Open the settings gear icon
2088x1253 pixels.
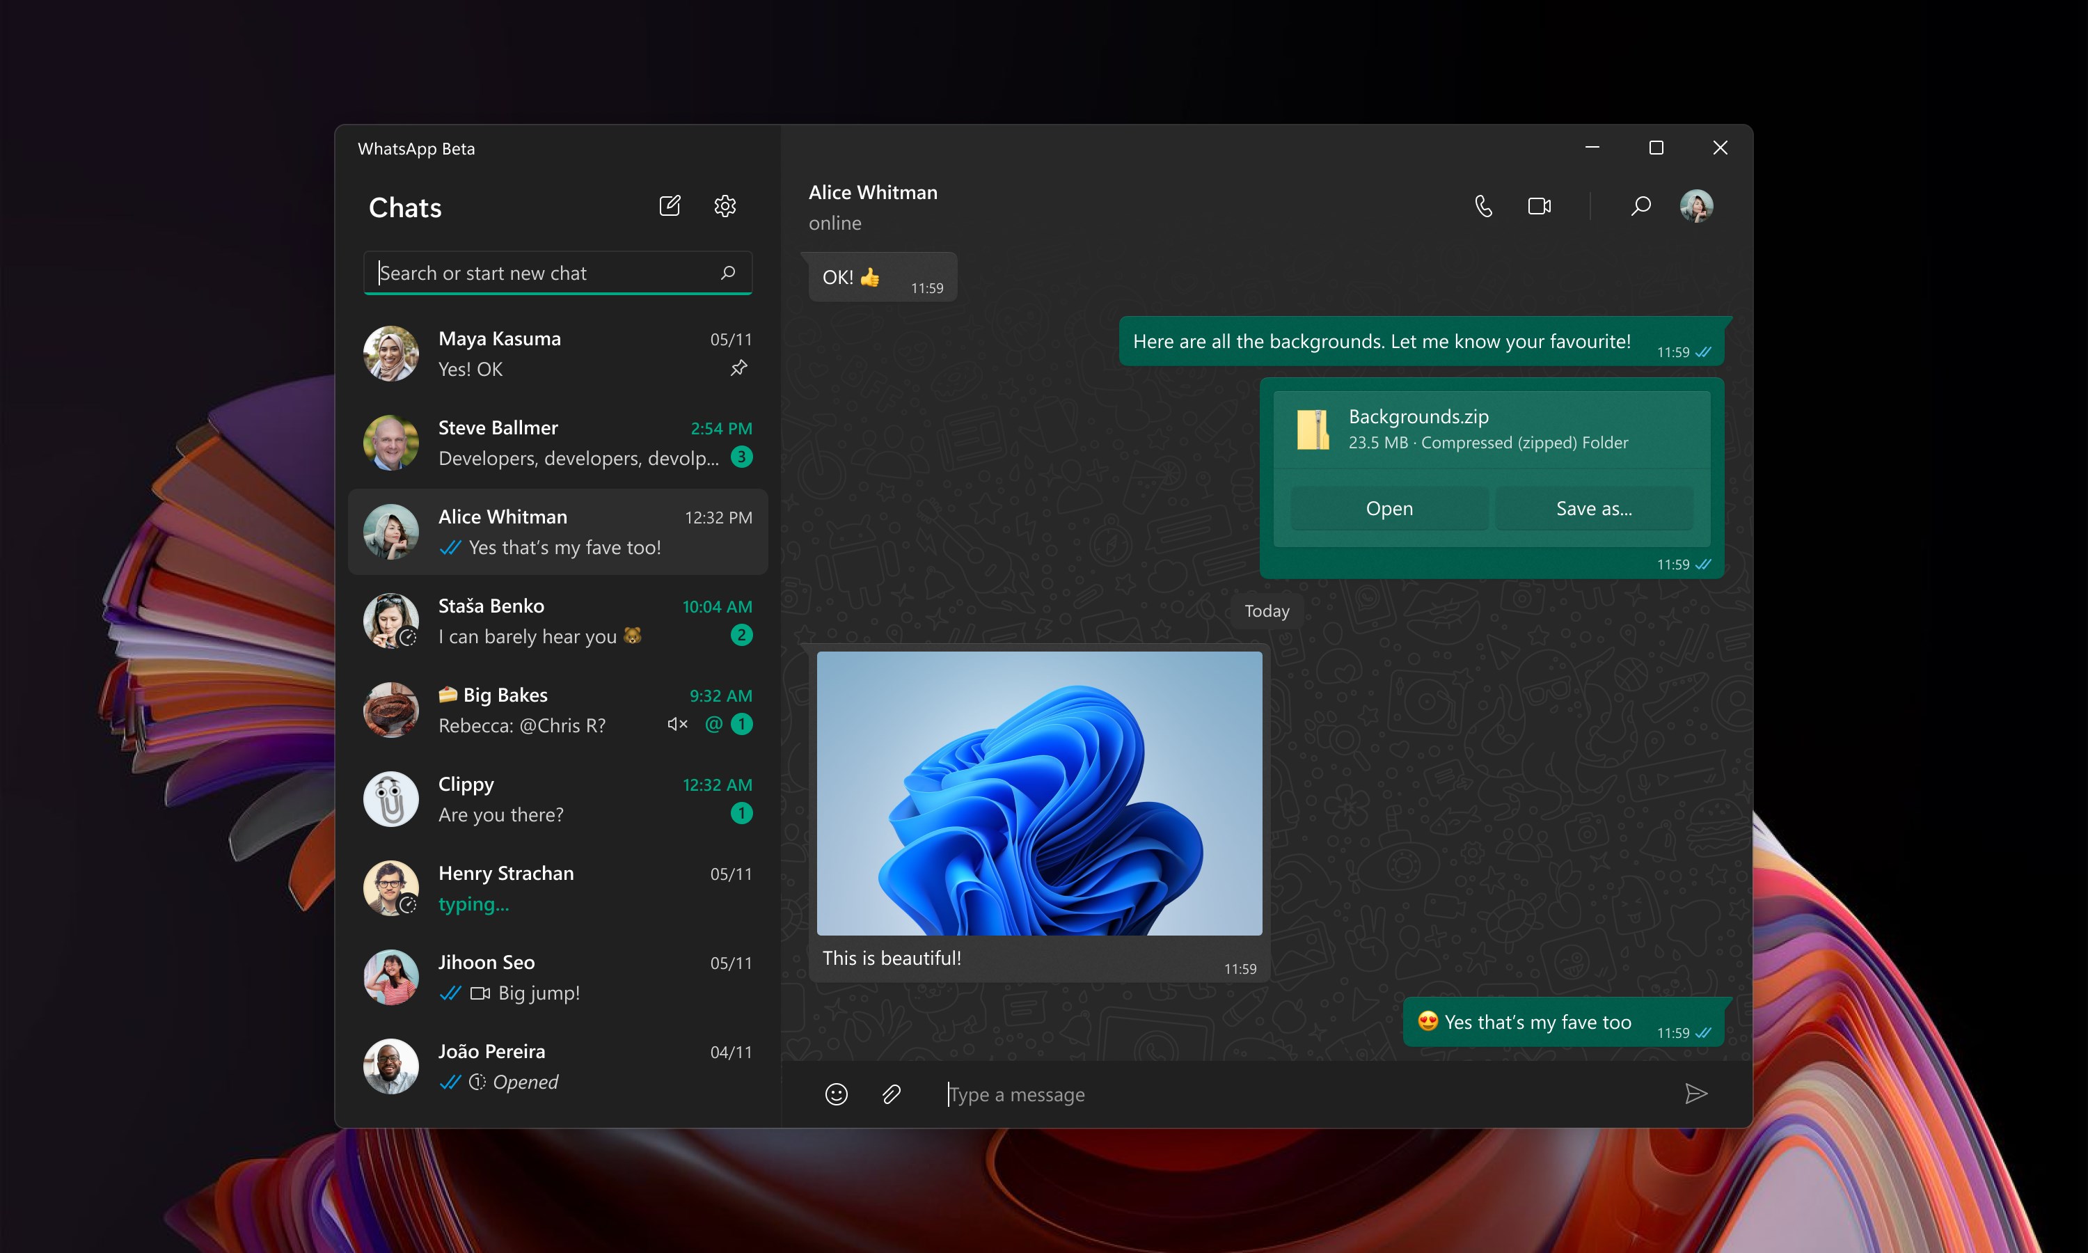click(725, 206)
